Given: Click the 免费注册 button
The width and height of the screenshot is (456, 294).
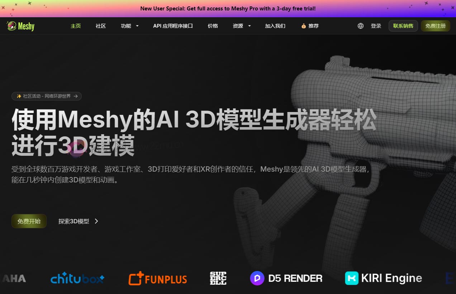Looking at the screenshot, I should pyautogui.click(x=436, y=25).
